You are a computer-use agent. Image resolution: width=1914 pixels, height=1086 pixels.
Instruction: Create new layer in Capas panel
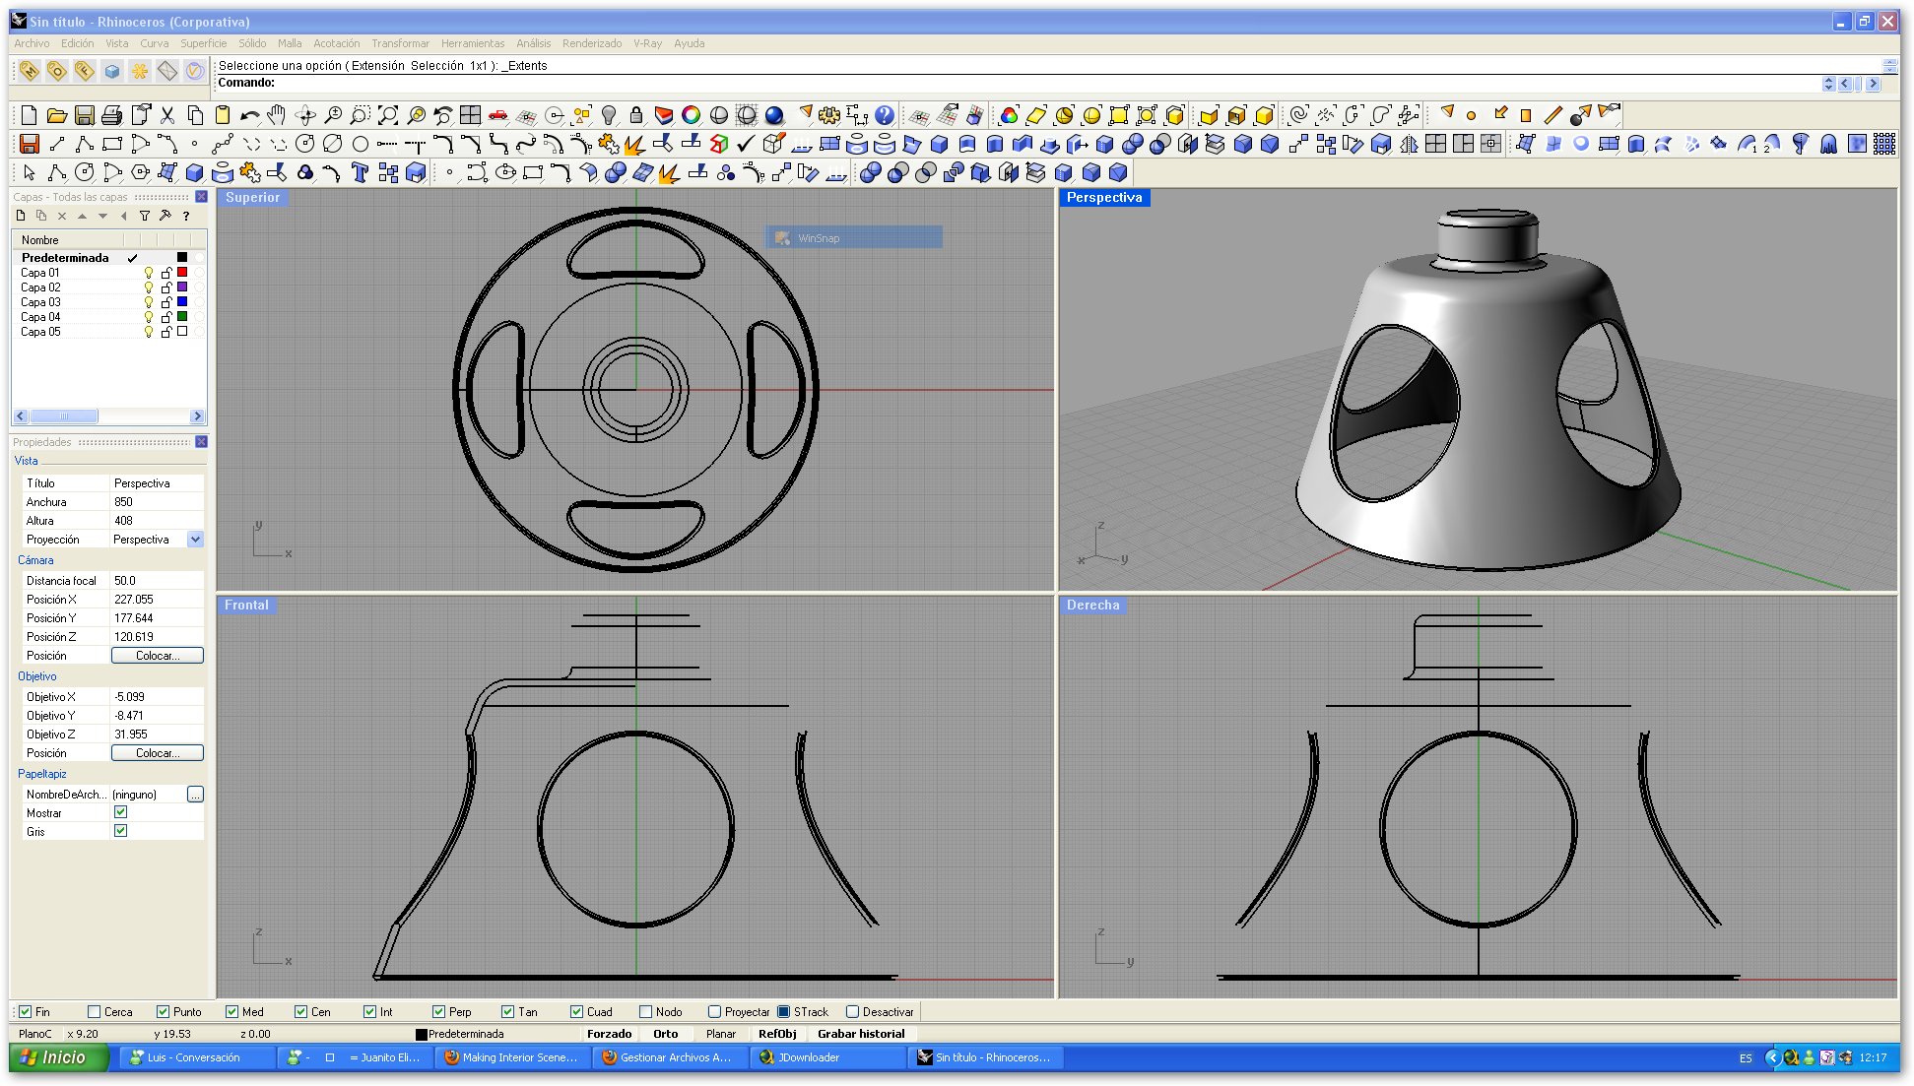pos(21,216)
